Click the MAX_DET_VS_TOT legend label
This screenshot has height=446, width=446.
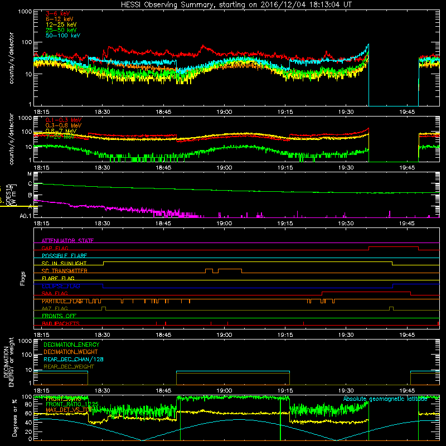pos(69,410)
